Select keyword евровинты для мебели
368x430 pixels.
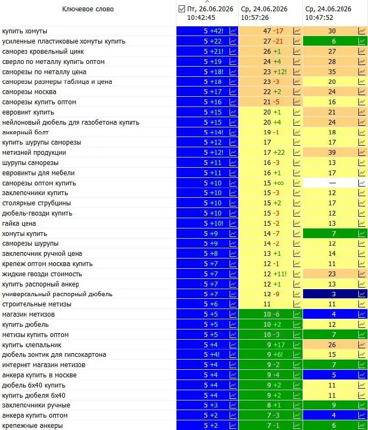pos(38,173)
